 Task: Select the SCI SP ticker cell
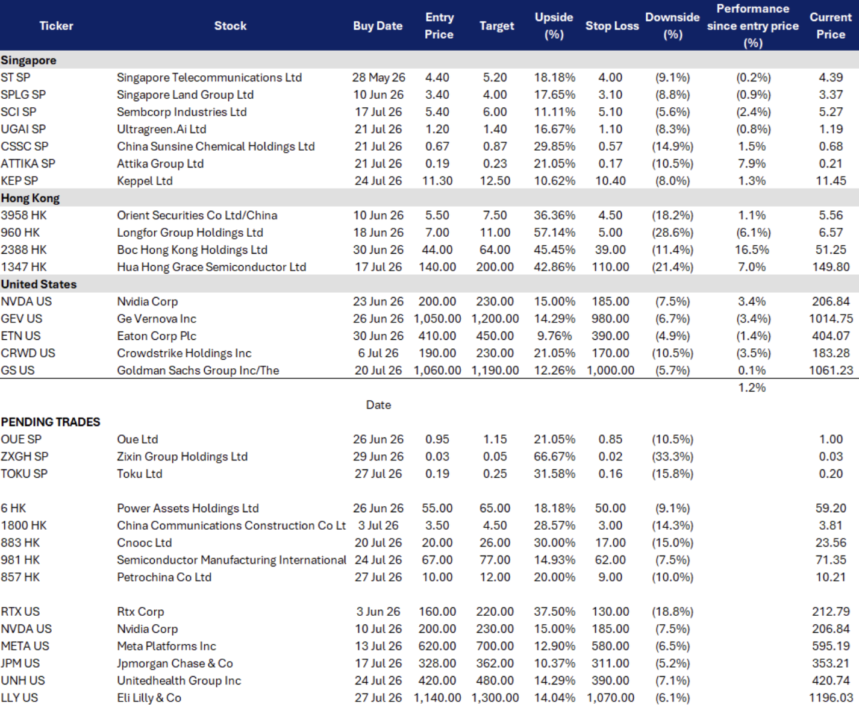point(19,112)
